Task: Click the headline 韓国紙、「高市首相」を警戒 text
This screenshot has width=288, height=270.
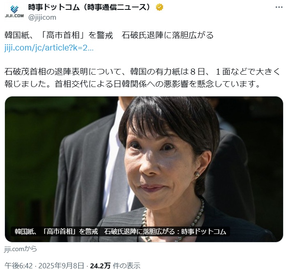Action: 59,35
